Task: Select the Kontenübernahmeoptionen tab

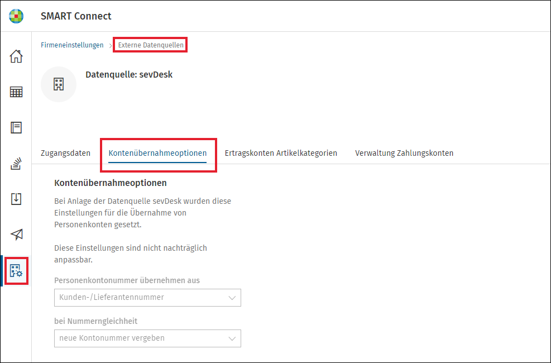Action: [157, 153]
